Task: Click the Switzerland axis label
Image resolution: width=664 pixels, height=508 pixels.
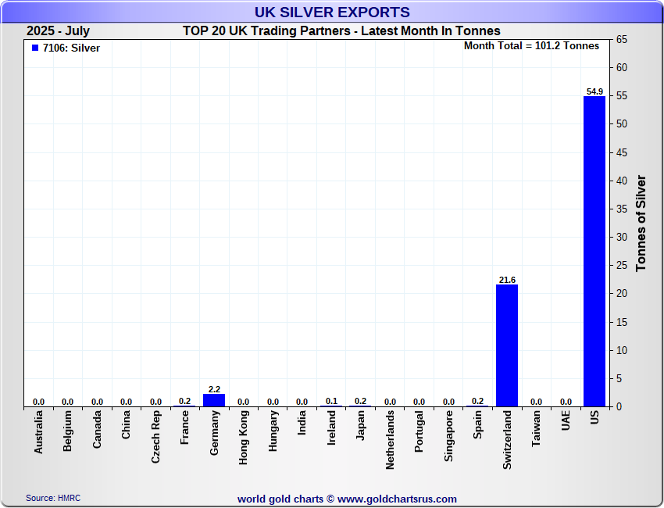Action: (507, 440)
